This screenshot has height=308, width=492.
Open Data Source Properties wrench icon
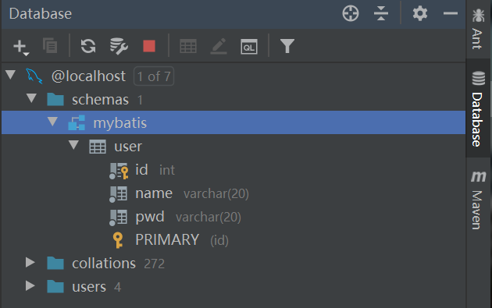pos(119,46)
